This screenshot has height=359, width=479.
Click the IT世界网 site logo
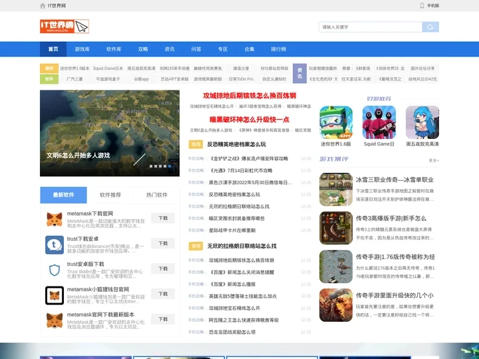65,26
